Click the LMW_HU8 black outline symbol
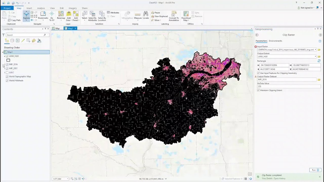324x182 pixels. (x=8, y=60)
